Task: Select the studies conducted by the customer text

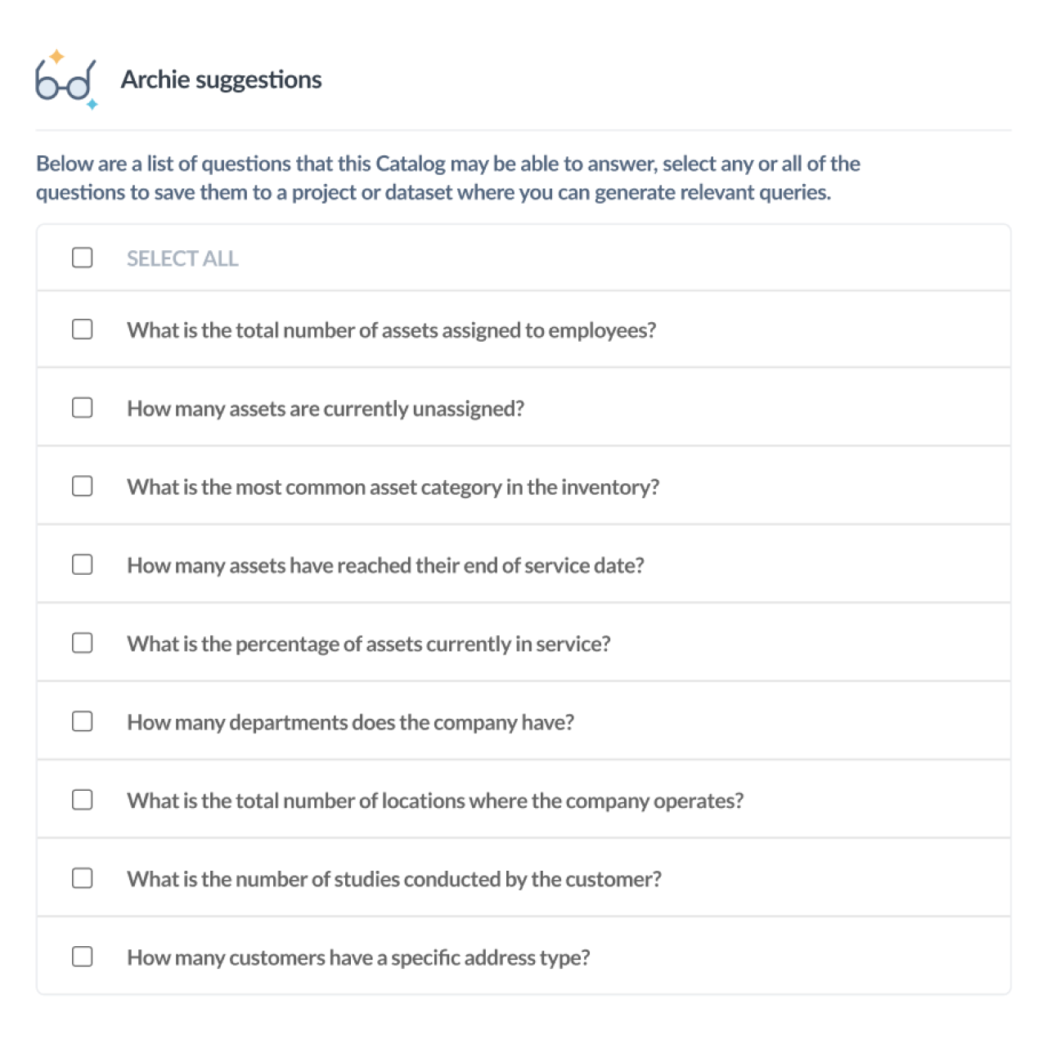Action: pyautogui.click(x=394, y=879)
